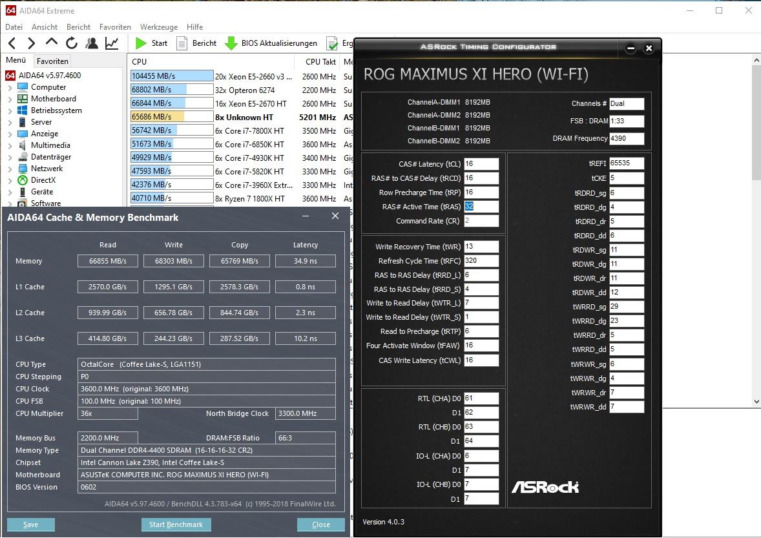761x538 pixels.
Task: Click the Refresh icon in AIDA64 toolbar
Action: (72, 43)
